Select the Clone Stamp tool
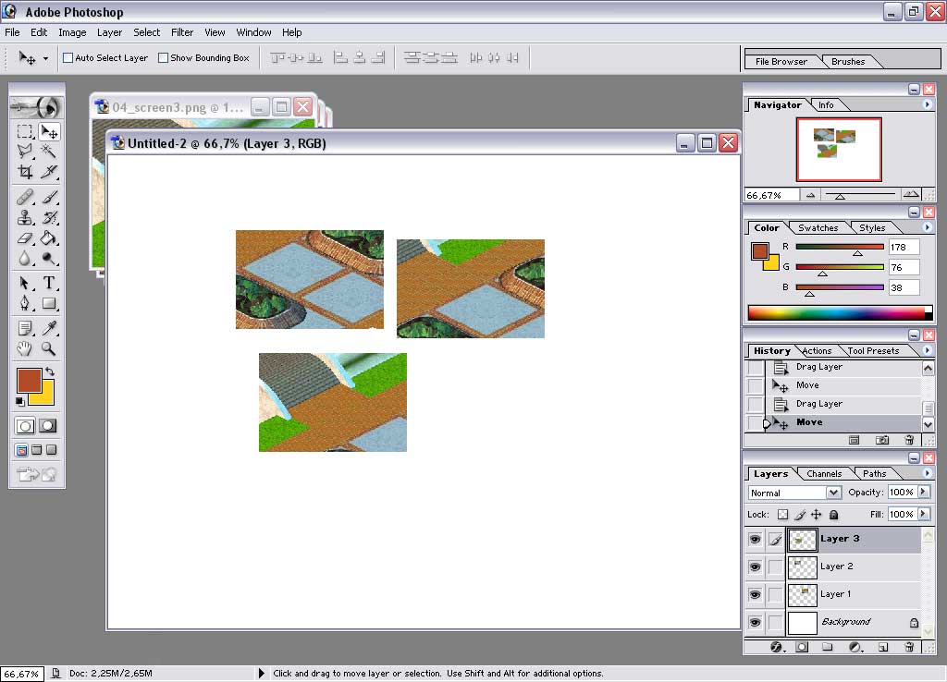Screen dimensions: 947x682 click(25, 217)
